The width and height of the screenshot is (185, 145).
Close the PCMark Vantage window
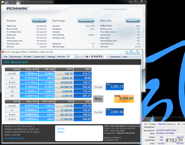click(x=142, y=1)
